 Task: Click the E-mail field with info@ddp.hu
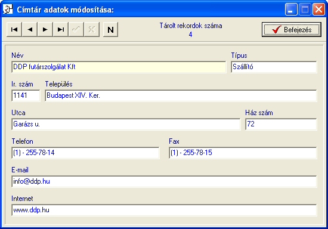pyautogui.click(x=164, y=181)
